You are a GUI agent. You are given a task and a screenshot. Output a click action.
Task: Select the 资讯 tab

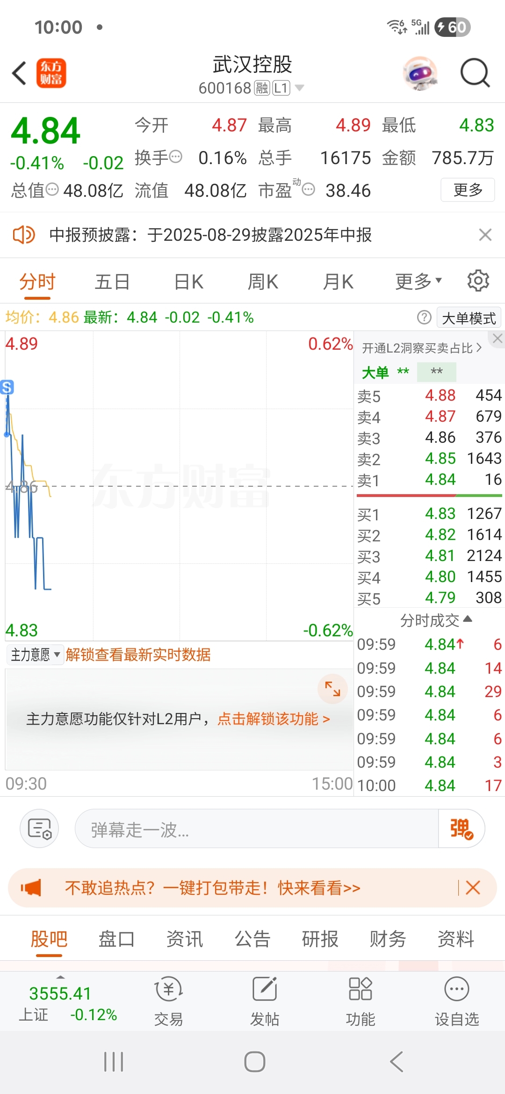tap(185, 939)
